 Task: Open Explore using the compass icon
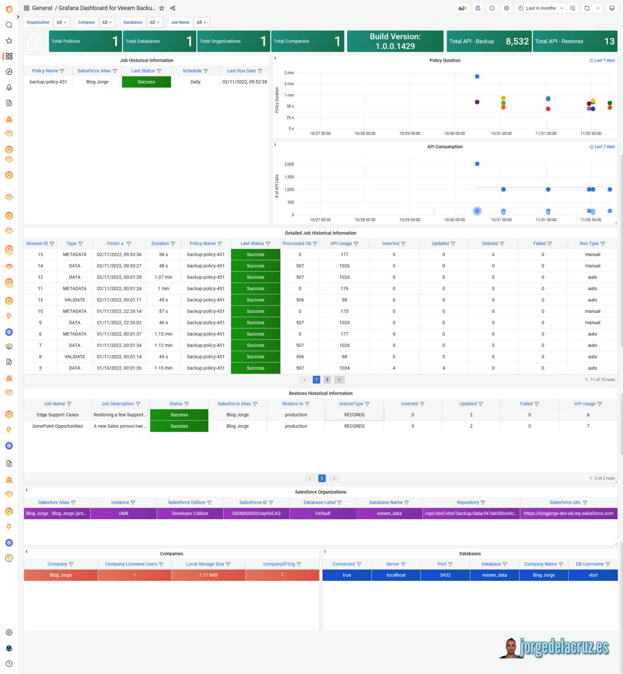pos(9,72)
